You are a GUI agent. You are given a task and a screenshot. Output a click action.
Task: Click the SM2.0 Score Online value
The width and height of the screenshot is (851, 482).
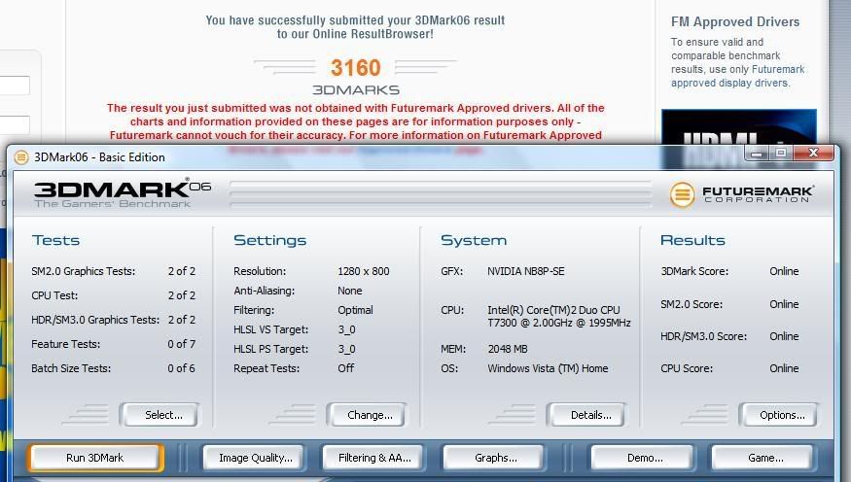(784, 304)
